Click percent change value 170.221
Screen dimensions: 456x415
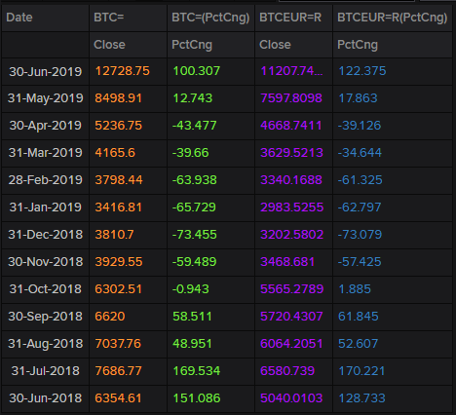tap(361, 371)
